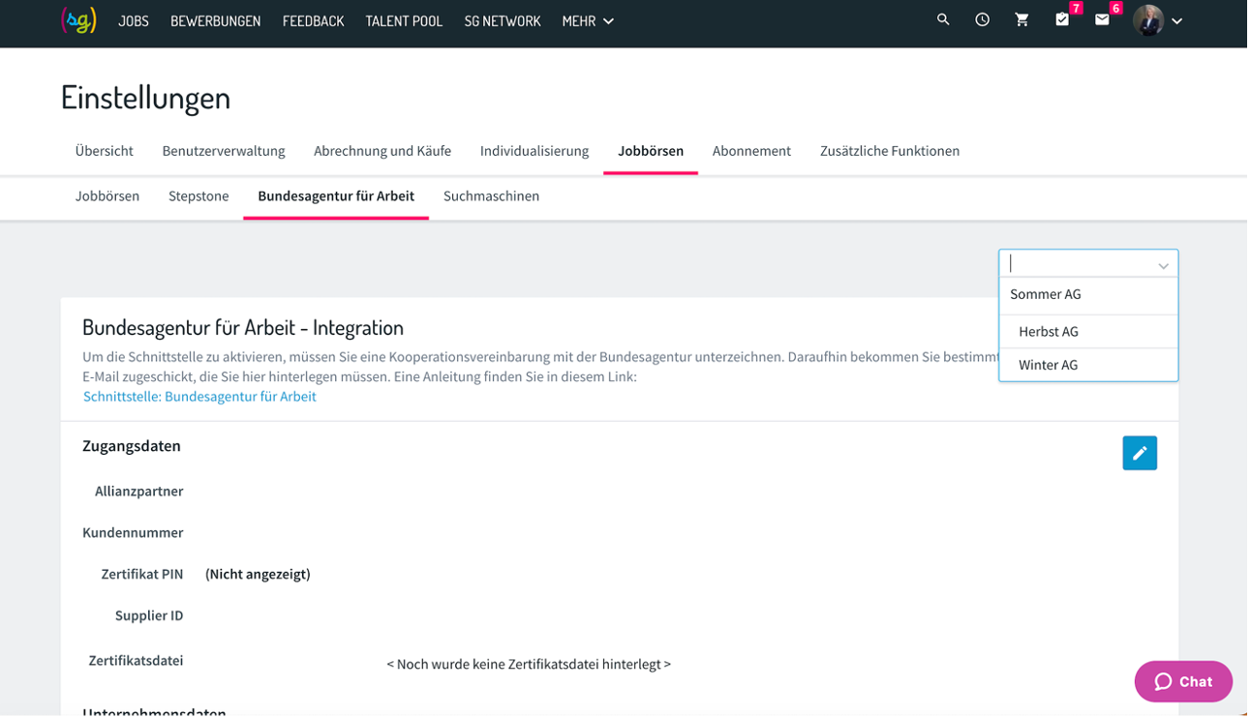This screenshot has height=718, width=1251.
Task: Open TALENT POOL
Action: click(404, 21)
